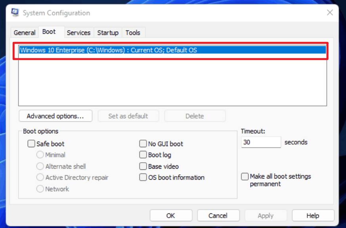346x228 pixels.
Task: Switch to the General tab
Action: click(x=24, y=32)
